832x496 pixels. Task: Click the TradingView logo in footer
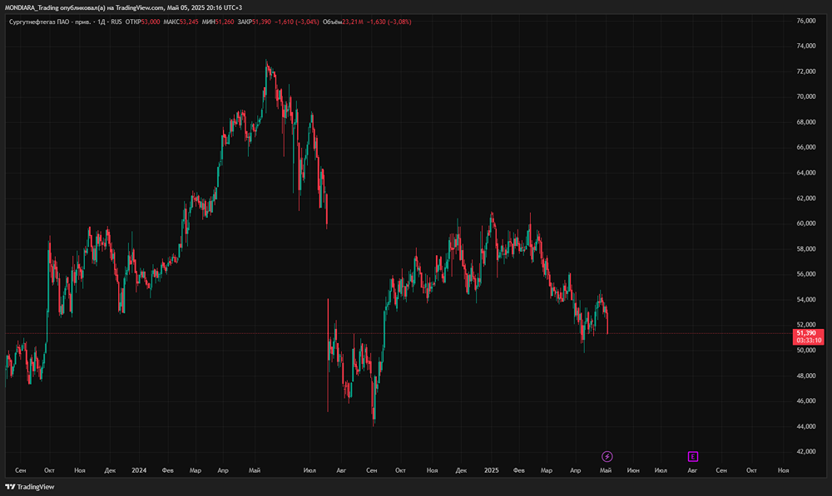30,487
